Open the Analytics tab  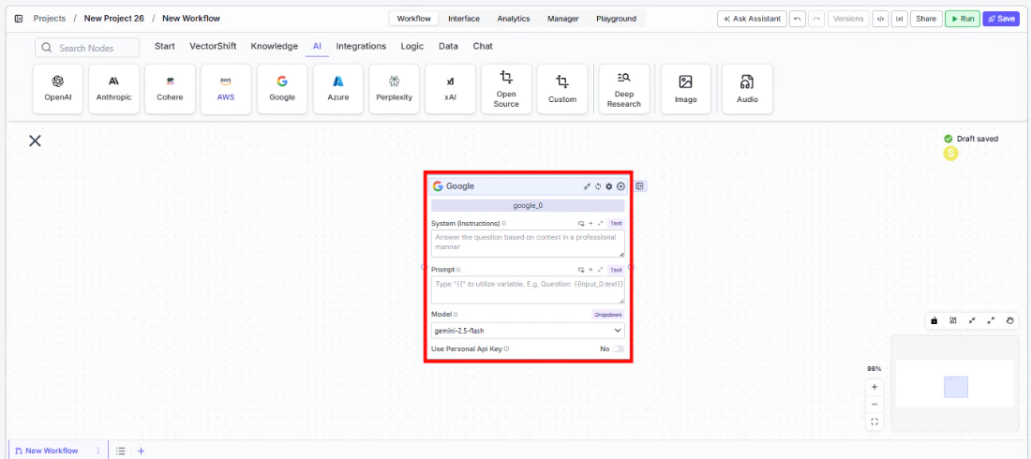tap(514, 19)
